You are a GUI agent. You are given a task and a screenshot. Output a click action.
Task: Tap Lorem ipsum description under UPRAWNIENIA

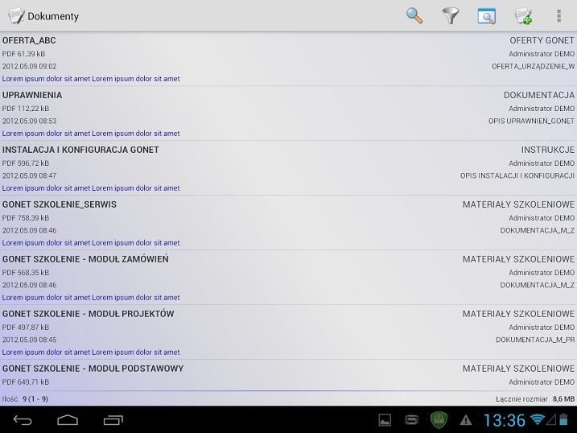[91, 134]
